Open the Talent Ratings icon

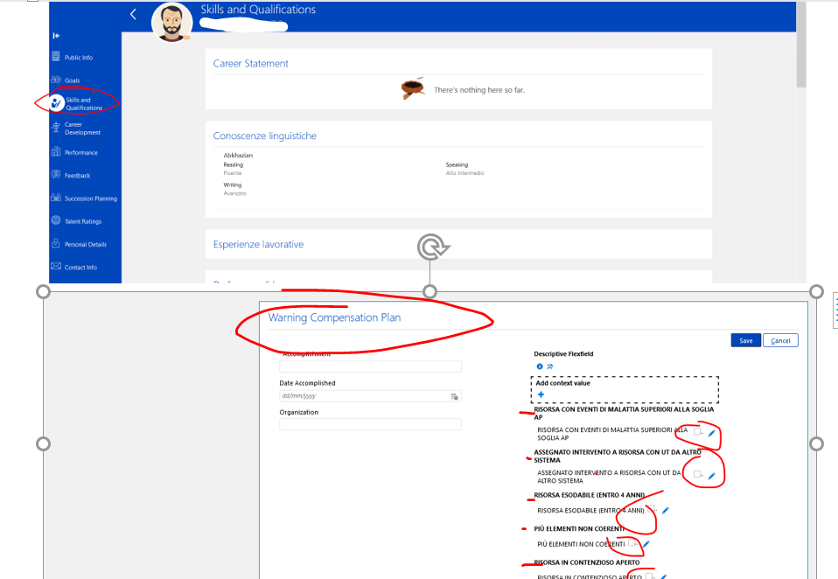click(x=55, y=221)
